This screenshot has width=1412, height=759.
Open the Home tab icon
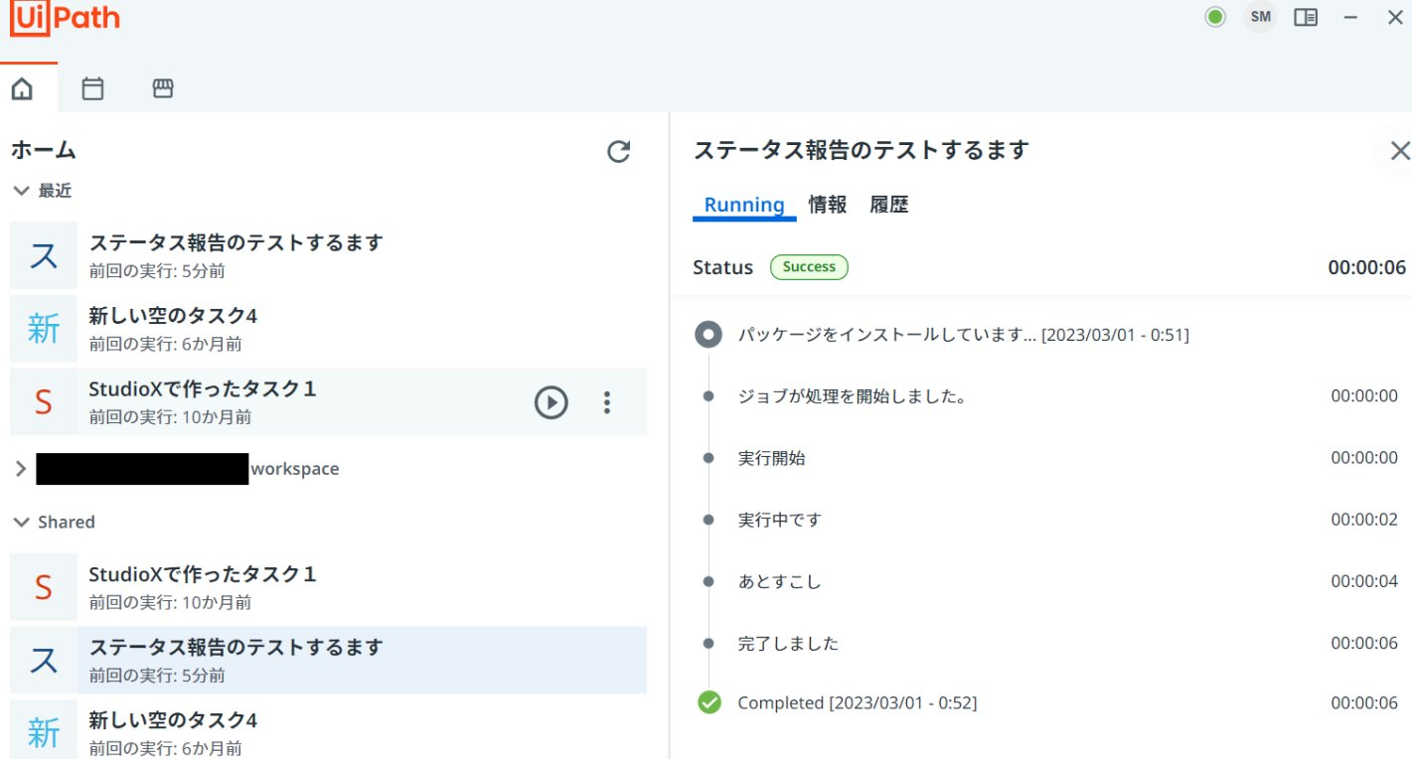pyautogui.click(x=22, y=88)
